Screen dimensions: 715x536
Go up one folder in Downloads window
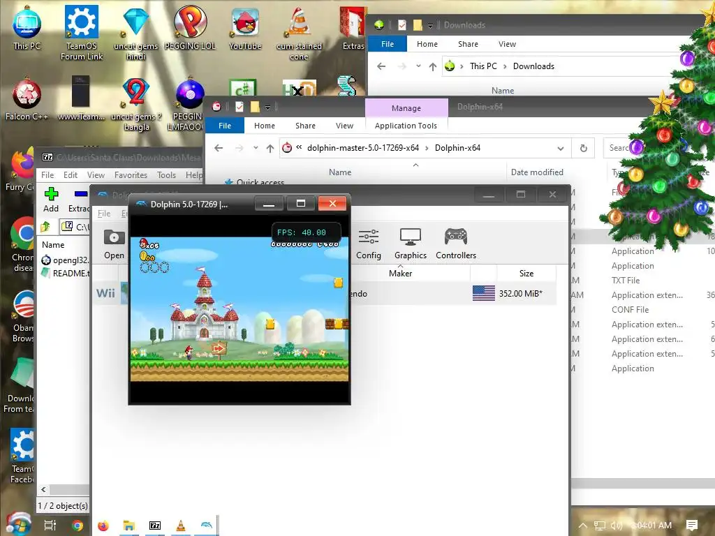tap(433, 66)
